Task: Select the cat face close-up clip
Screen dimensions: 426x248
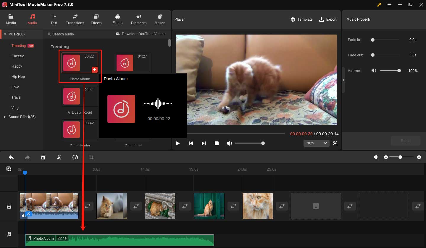Action: (258, 206)
